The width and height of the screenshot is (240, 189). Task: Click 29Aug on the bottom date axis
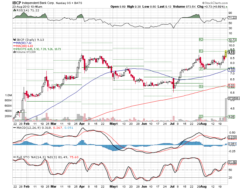202,186
